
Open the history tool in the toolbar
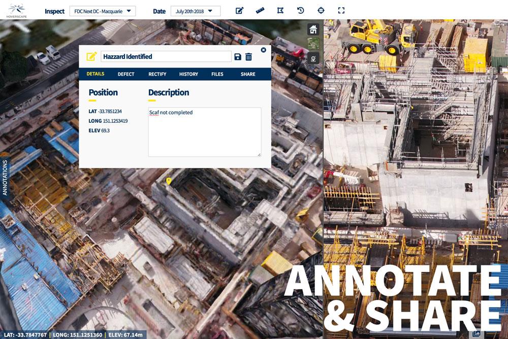point(301,10)
